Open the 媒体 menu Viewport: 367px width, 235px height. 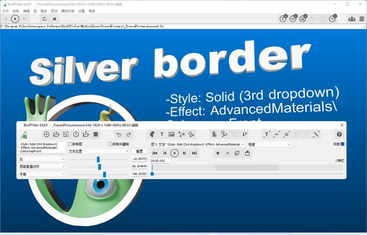(43, 11)
